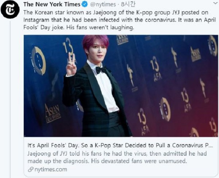Click the @nytimes handle
The width and height of the screenshot is (219, 178).
coord(103,4)
